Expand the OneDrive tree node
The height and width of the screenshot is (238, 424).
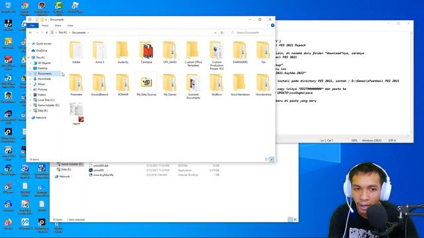pyautogui.click(x=29, y=51)
